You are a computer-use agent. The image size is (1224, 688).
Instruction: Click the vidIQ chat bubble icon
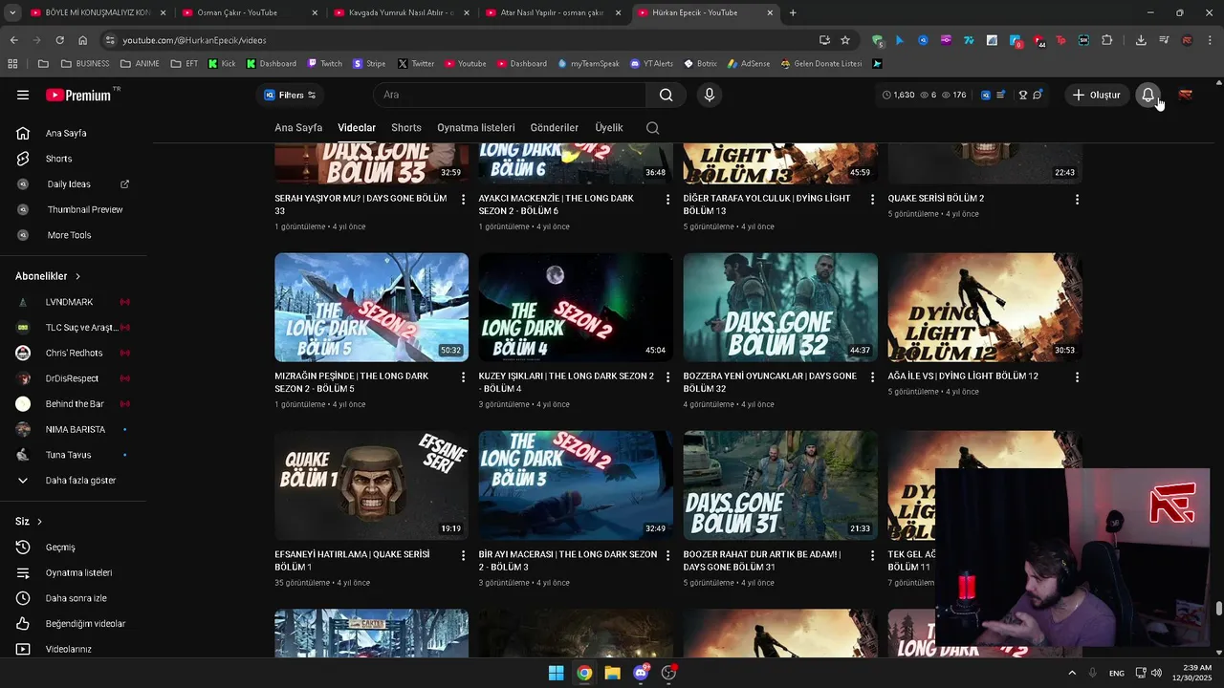click(1038, 95)
